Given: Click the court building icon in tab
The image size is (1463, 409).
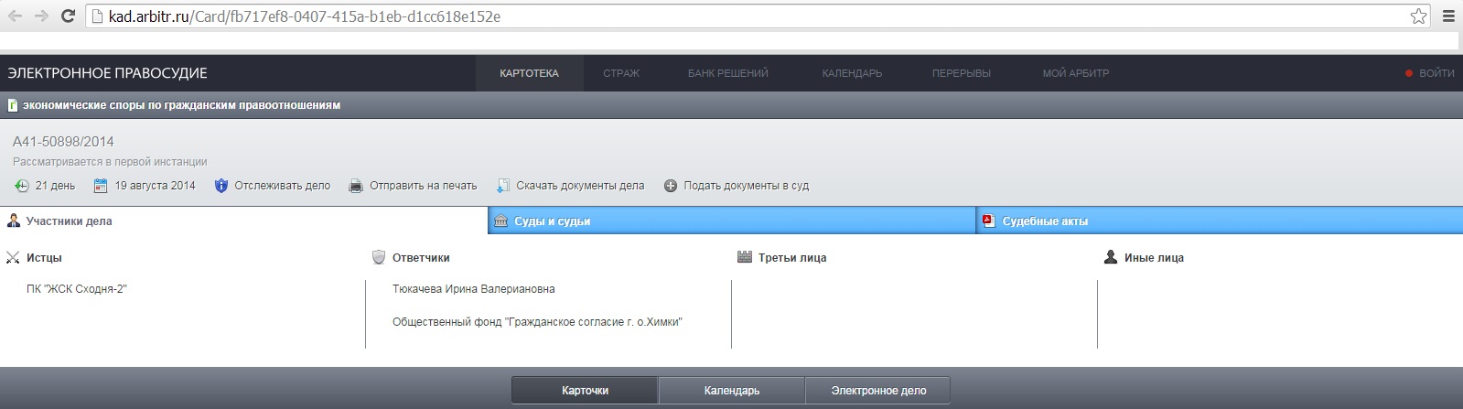Looking at the screenshot, I should 500,221.
